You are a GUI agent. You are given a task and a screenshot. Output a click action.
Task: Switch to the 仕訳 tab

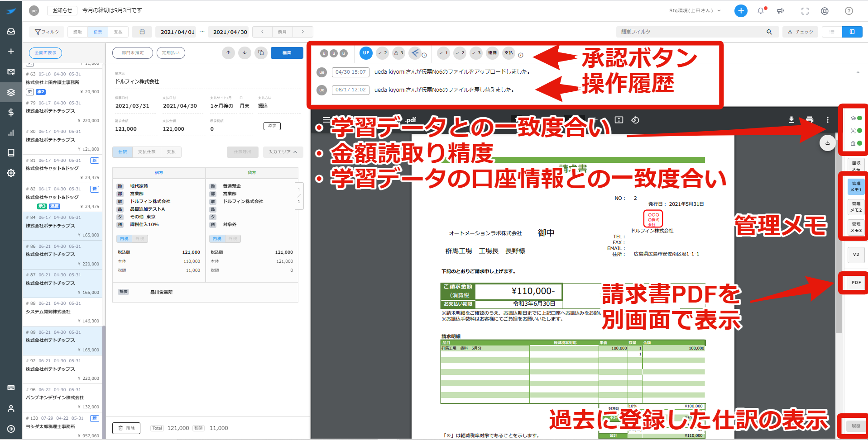tap(123, 152)
